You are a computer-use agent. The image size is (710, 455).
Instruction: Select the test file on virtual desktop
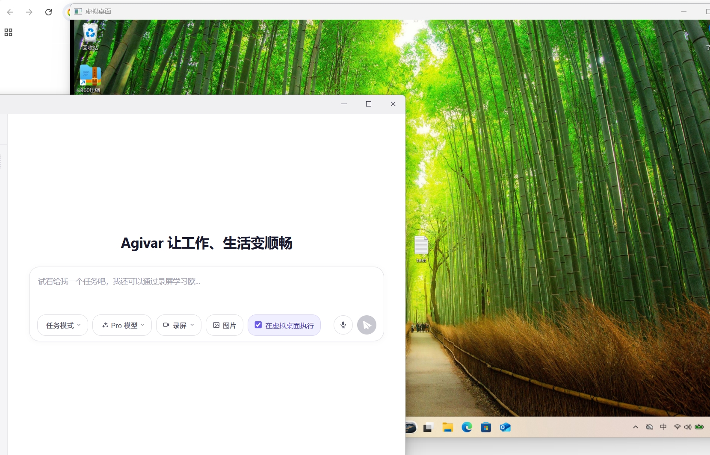421,250
